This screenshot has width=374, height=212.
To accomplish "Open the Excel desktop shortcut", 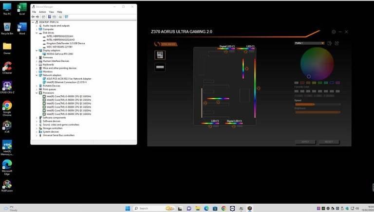I will pyautogui.click(x=22, y=9).
